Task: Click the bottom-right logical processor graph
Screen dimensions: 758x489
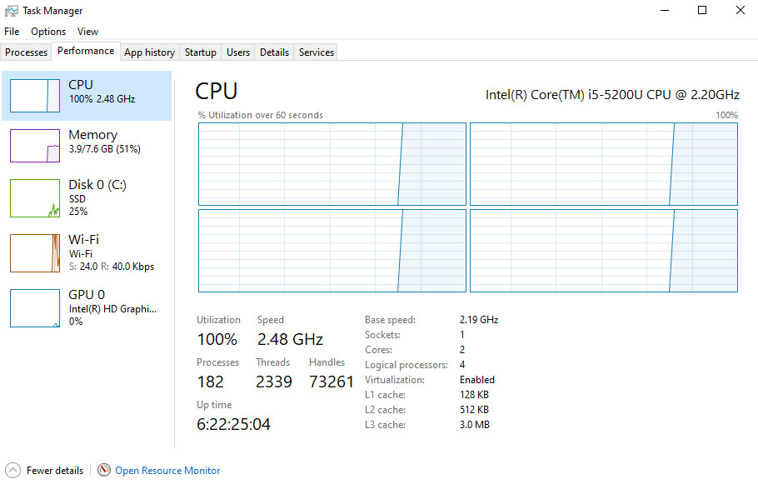Action: [604, 251]
